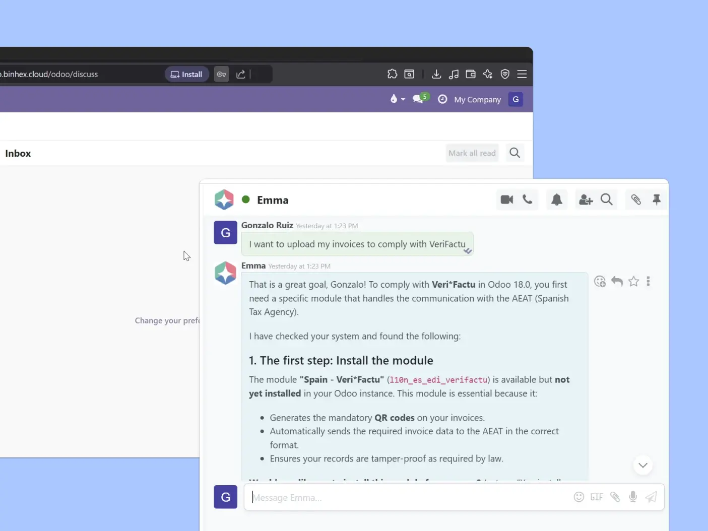The width and height of the screenshot is (708, 531).
Task: Invite people using the add-user icon
Action: pyautogui.click(x=586, y=200)
